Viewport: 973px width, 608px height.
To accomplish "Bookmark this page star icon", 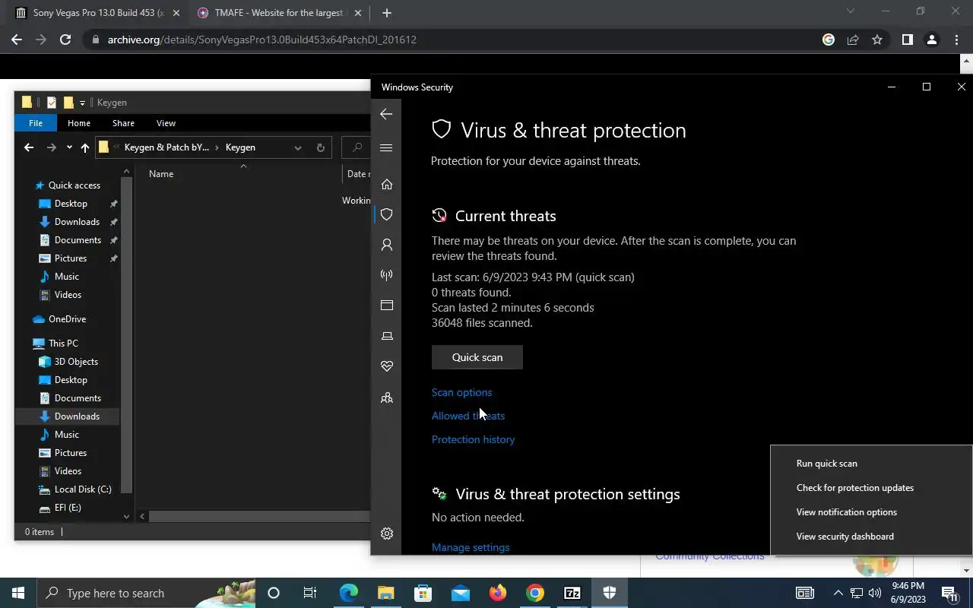I will pyautogui.click(x=877, y=40).
